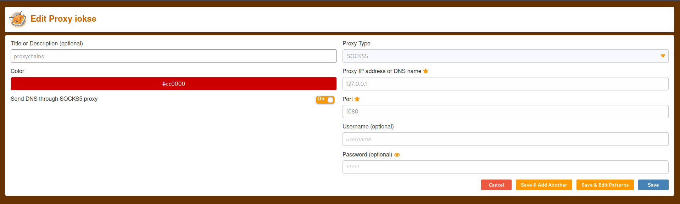Click Save & Edit Patterns

605,185
